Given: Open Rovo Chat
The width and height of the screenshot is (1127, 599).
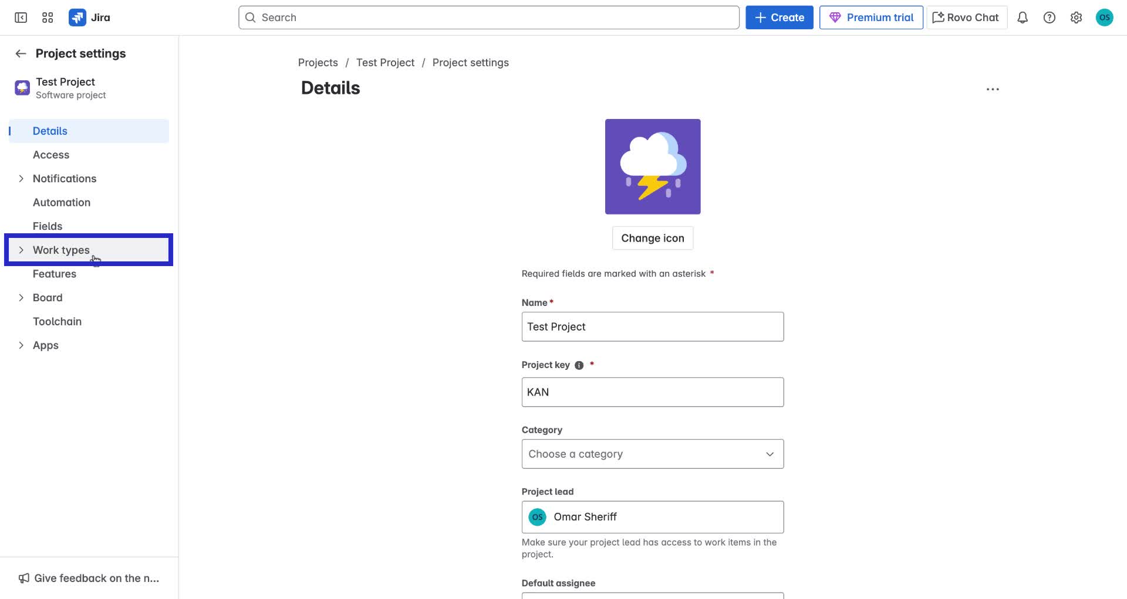Looking at the screenshot, I should coord(965,17).
